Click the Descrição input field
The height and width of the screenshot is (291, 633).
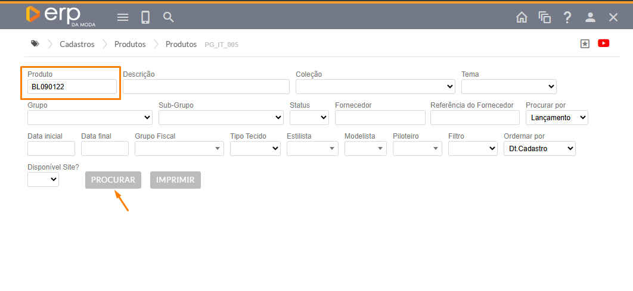[x=206, y=87]
